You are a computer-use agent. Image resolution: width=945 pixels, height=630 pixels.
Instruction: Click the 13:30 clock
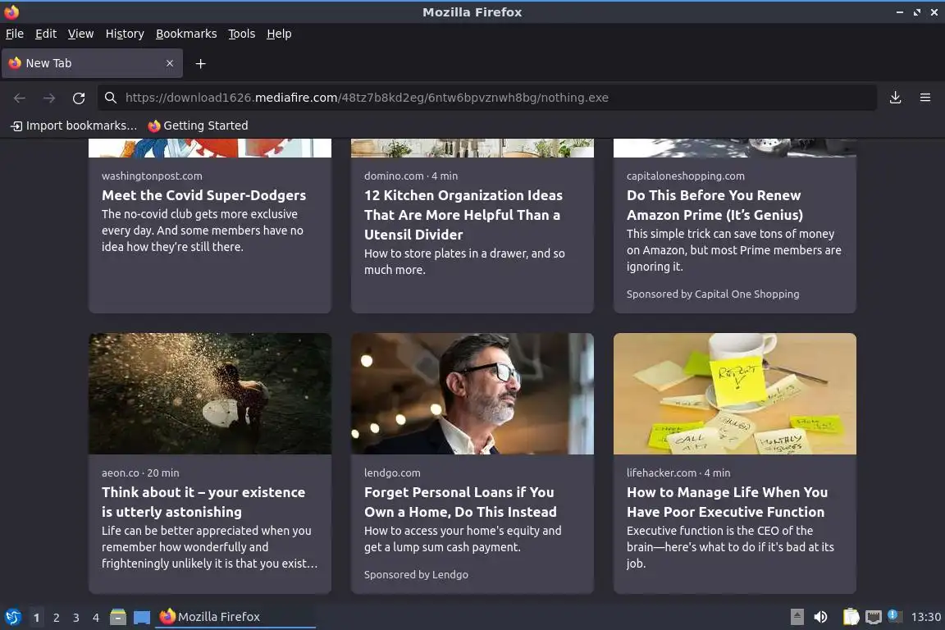(925, 617)
